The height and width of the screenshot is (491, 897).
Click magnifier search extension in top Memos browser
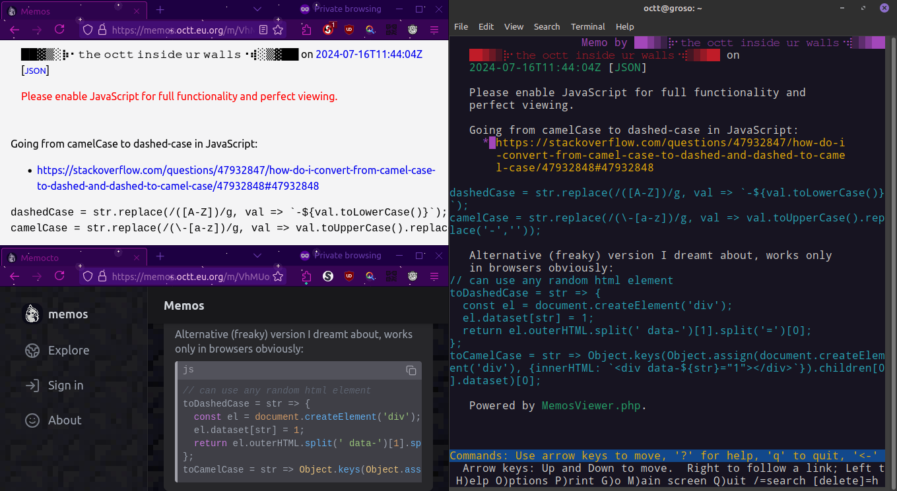[371, 30]
